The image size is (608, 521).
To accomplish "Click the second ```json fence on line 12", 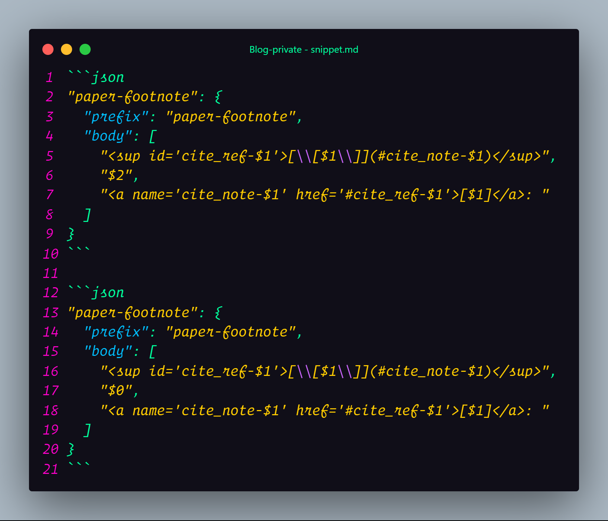I will click(96, 292).
